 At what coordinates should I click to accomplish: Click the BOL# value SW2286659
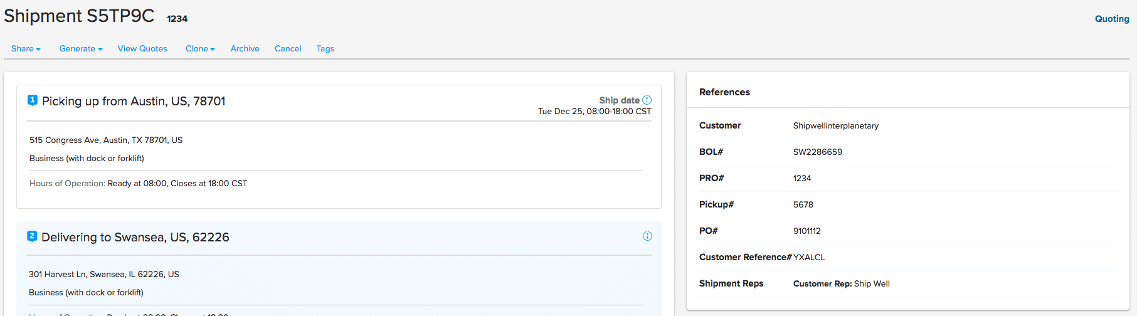817,152
